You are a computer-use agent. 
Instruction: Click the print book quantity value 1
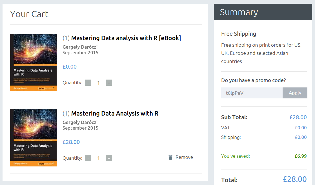[98, 158]
